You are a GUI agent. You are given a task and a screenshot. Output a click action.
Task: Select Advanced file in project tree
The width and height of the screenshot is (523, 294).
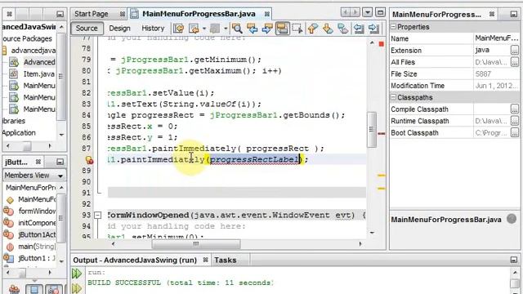pos(39,62)
